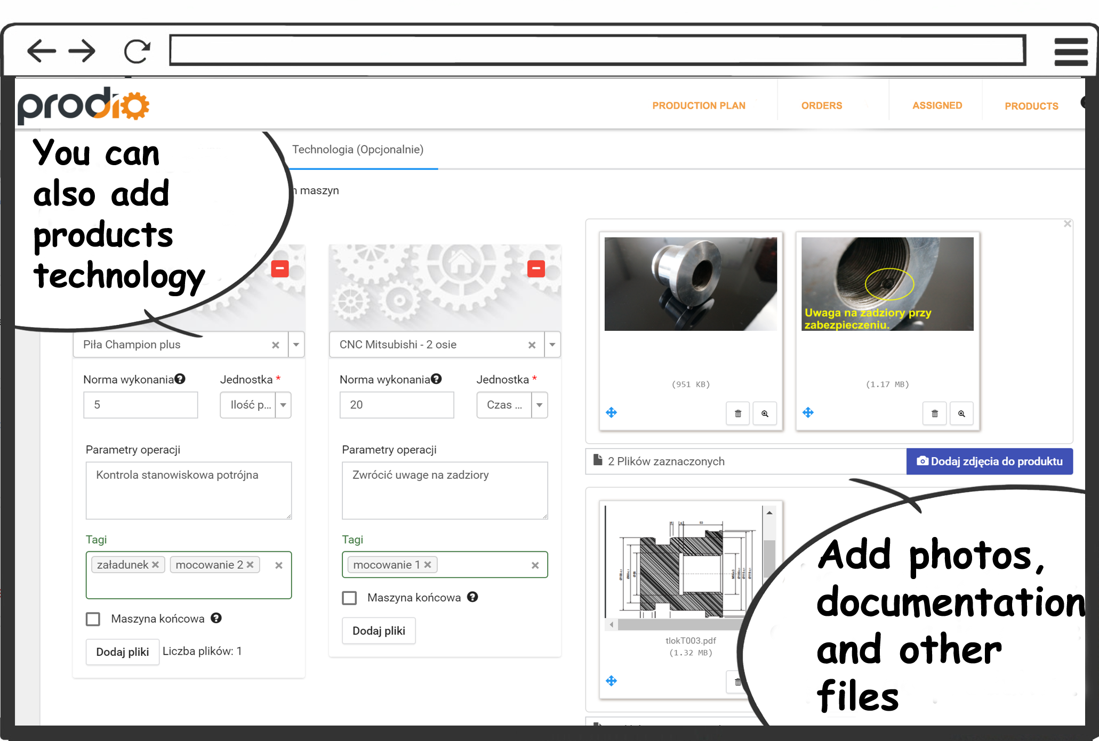Open the browser hamburger menu
The height and width of the screenshot is (741, 1099).
pyautogui.click(x=1071, y=52)
